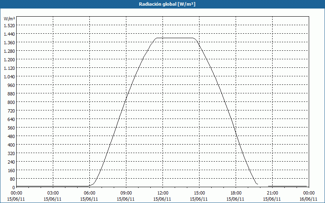Click the 'Radiación global [W/m²]' title bar
Screen dimensions: 325x203
[x=162, y=4]
